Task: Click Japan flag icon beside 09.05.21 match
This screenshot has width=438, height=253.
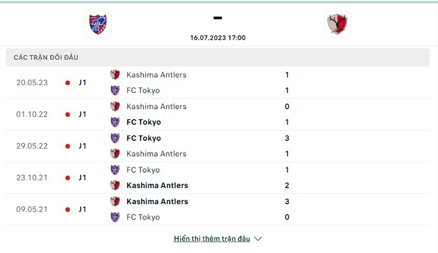Action: tap(68, 209)
